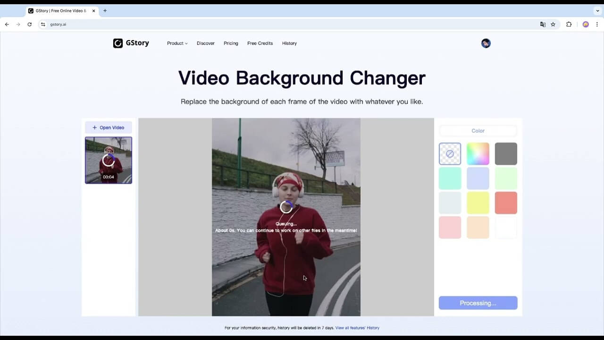Select the transparent background option

(450, 153)
